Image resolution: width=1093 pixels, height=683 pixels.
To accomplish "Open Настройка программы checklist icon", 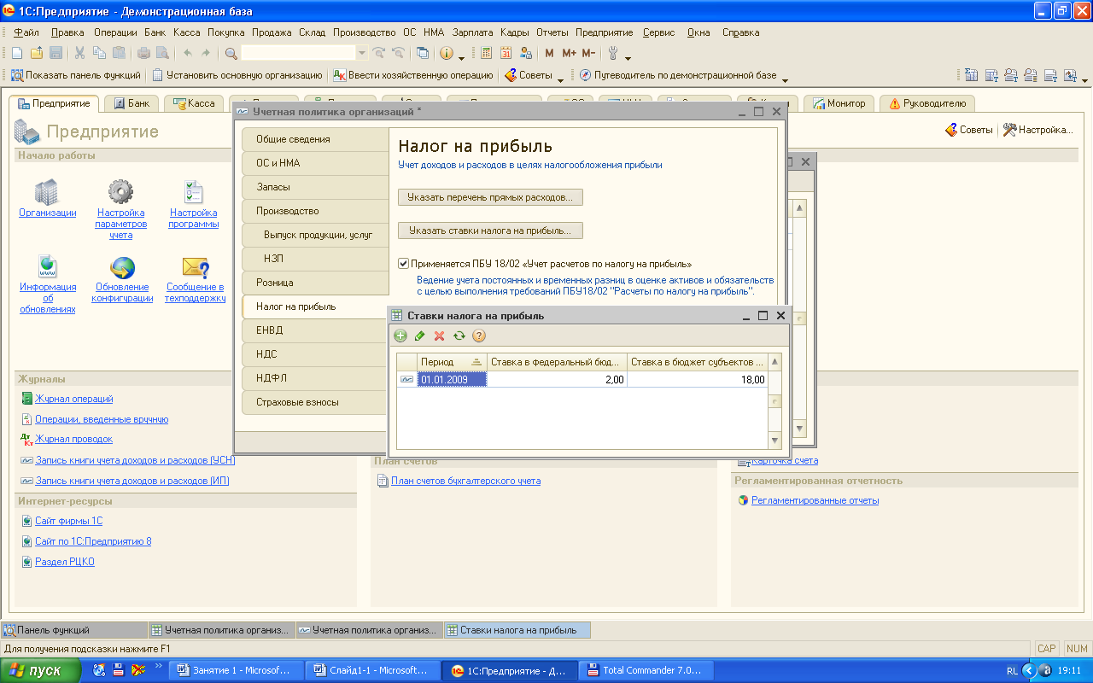I will click(x=194, y=192).
